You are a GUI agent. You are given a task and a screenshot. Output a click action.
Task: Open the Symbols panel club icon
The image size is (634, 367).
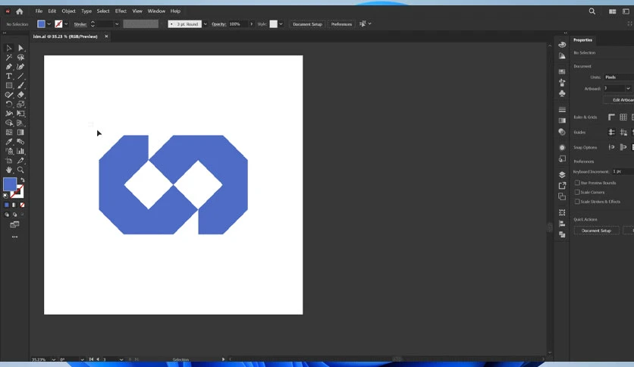[562, 93]
